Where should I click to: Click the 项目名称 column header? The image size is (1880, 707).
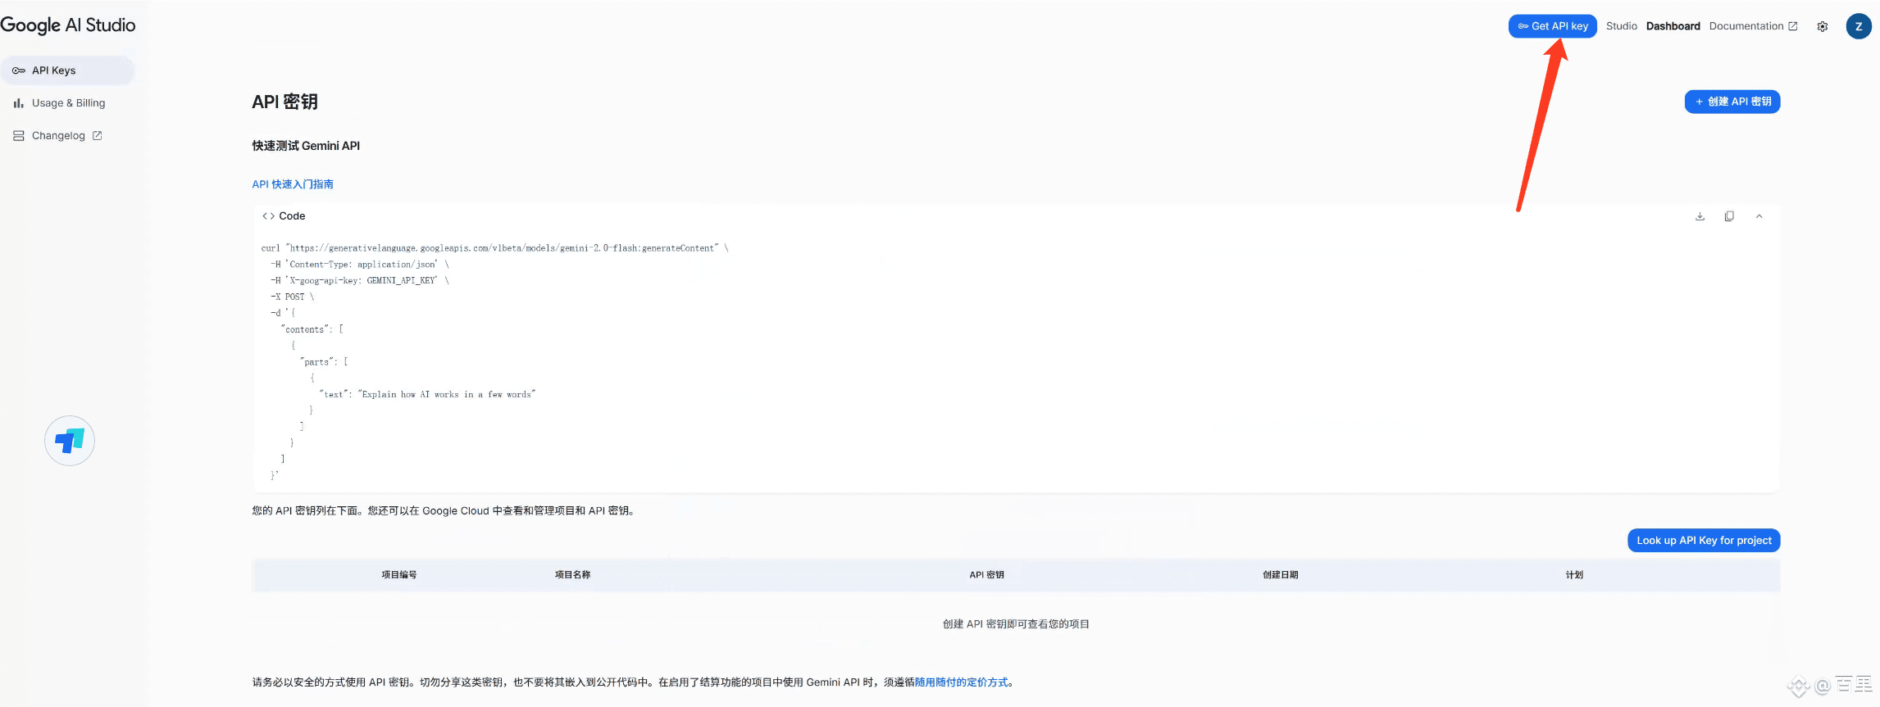pyautogui.click(x=572, y=575)
